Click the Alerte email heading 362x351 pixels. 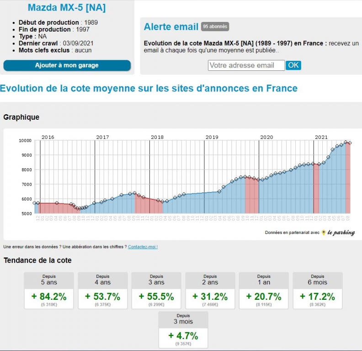pos(171,27)
